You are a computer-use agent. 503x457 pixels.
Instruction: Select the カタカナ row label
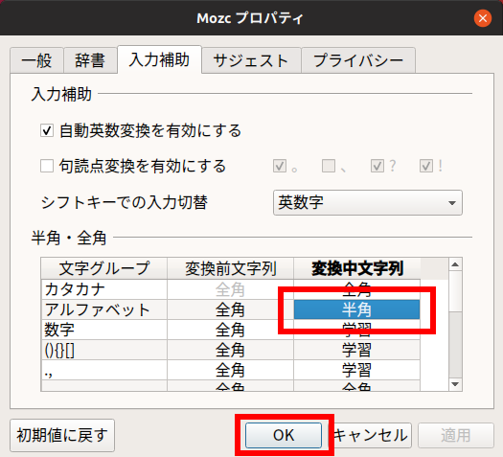(104, 289)
